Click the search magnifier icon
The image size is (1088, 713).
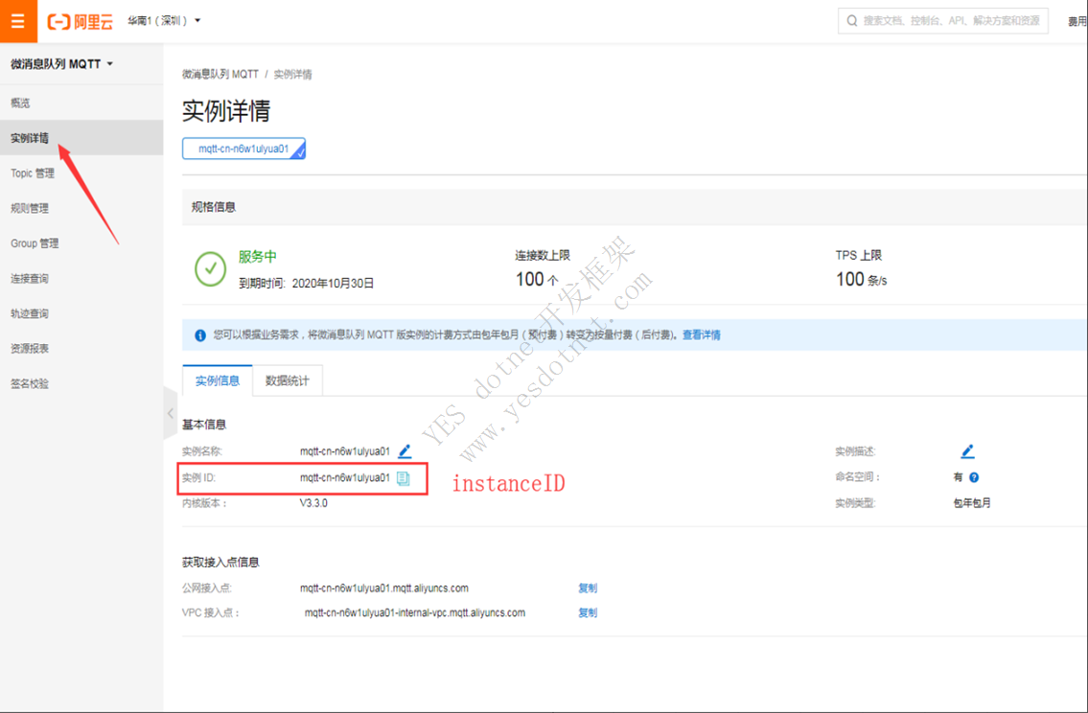click(852, 21)
